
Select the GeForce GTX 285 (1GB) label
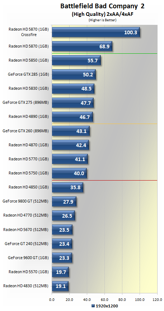tap(28, 74)
